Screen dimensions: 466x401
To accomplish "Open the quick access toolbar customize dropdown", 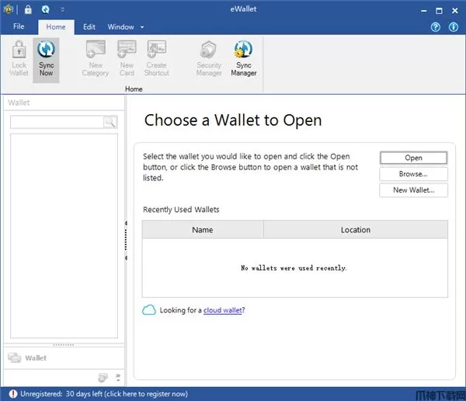I will click(62, 9).
